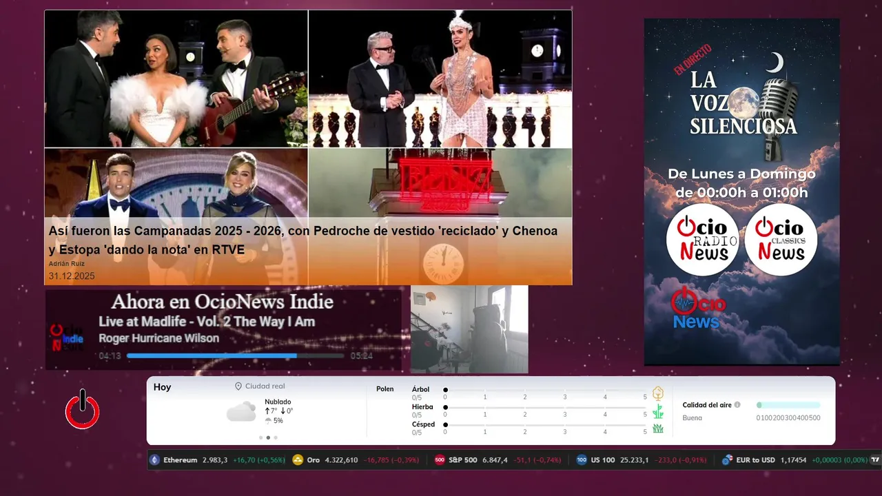The height and width of the screenshot is (496, 882).
Task: Click the Chenoa and Estopa photo
Action: pos(176,79)
